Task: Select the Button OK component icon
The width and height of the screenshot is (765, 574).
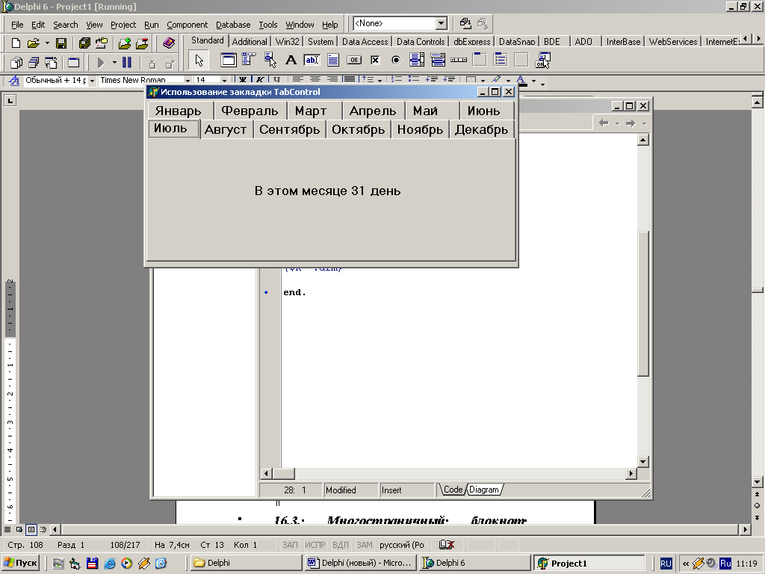Action: coord(353,60)
